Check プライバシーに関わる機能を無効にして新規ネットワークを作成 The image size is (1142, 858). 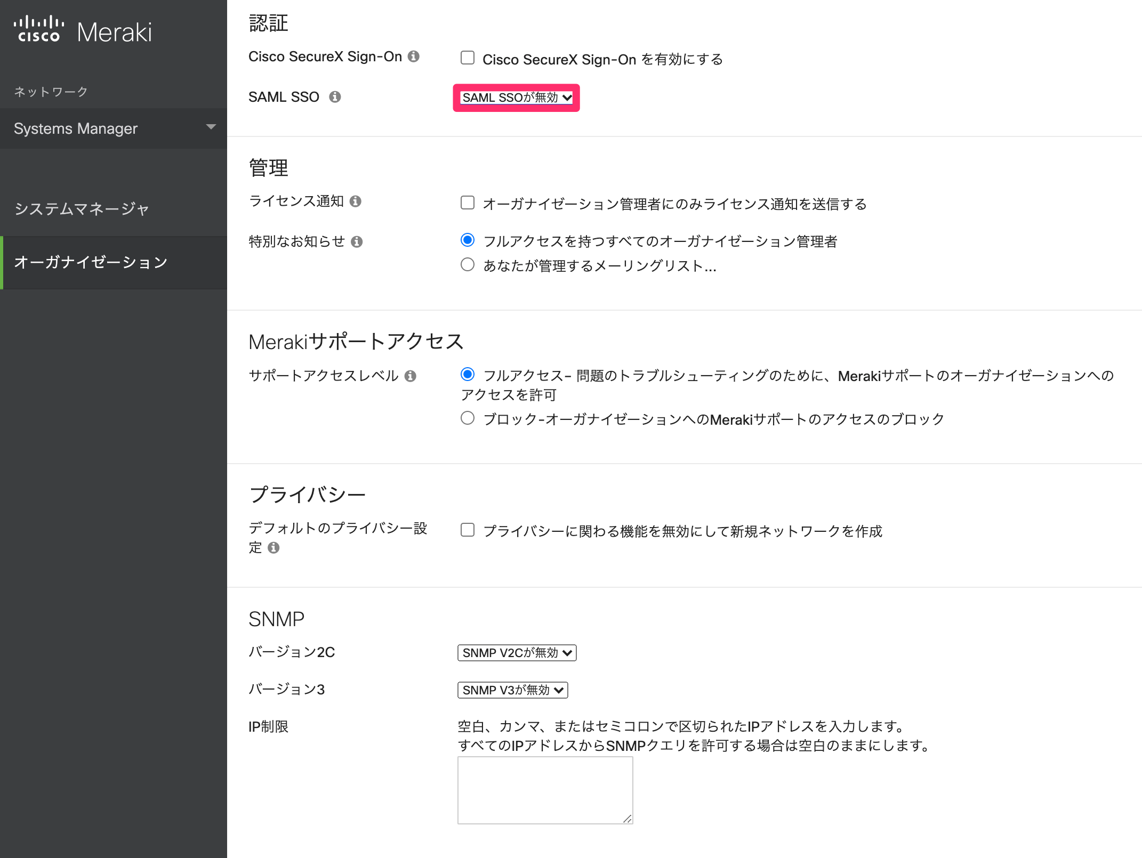coord(468,530)
